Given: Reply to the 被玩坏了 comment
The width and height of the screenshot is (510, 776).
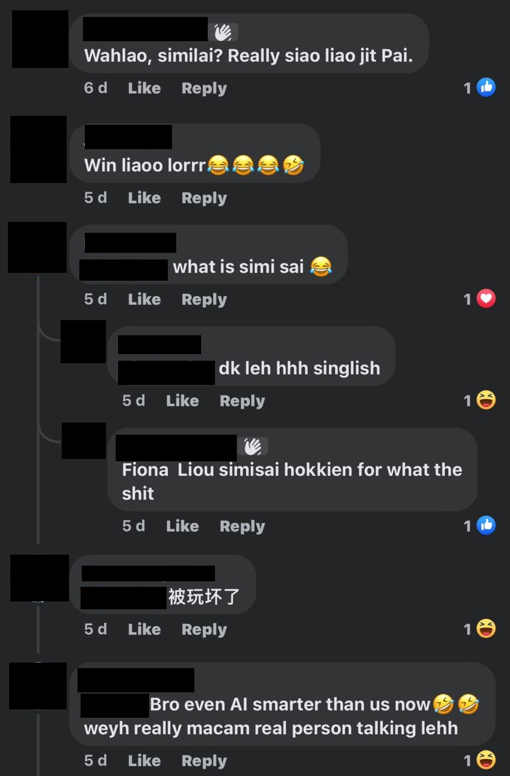Looking at the screenshot, I should 204,629.
